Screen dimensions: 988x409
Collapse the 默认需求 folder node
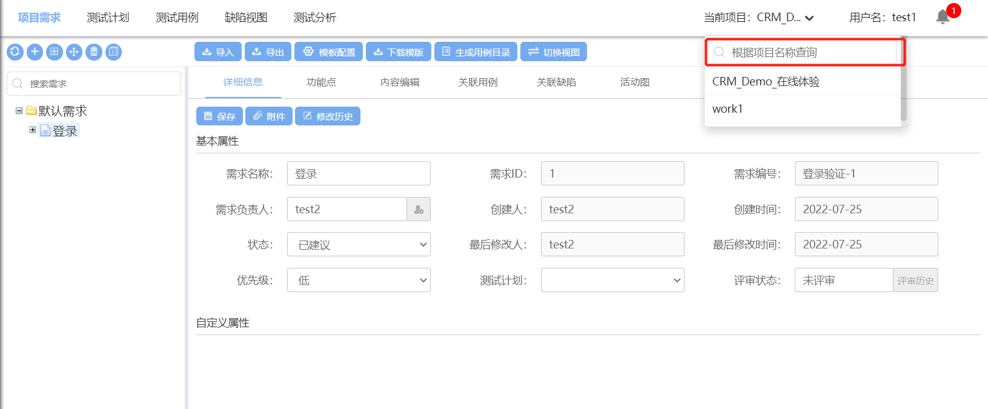[x=19, y=111]
